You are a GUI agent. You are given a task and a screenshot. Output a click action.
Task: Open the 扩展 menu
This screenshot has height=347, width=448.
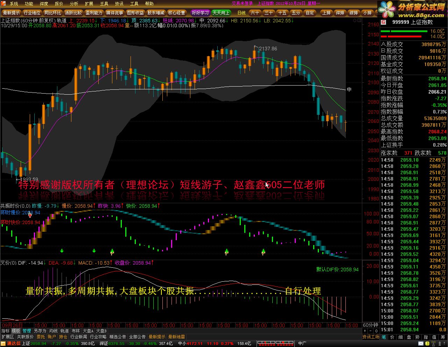coord(89,4)
